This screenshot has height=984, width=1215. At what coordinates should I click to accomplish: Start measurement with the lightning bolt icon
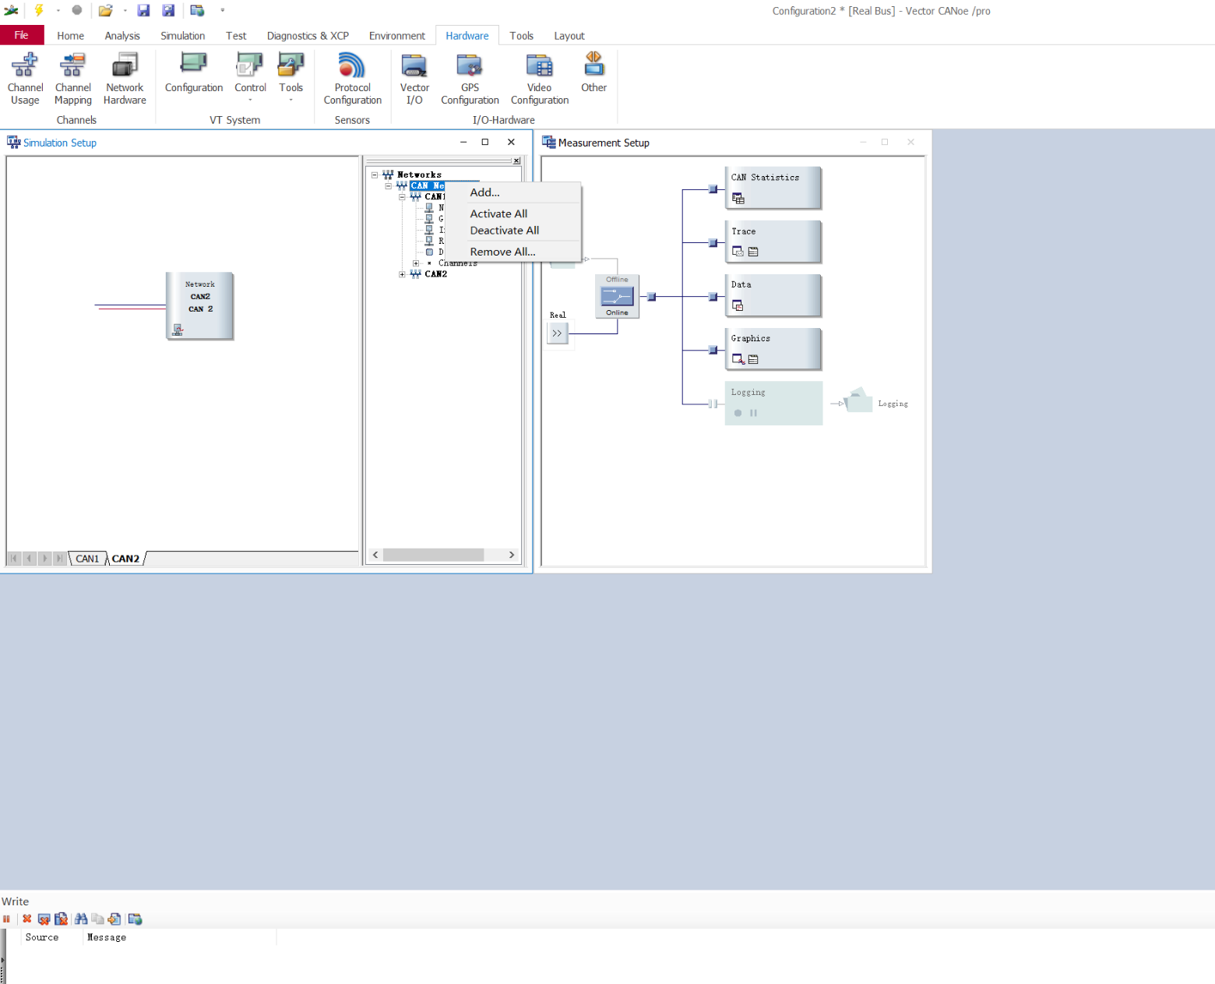coord(39,10)
